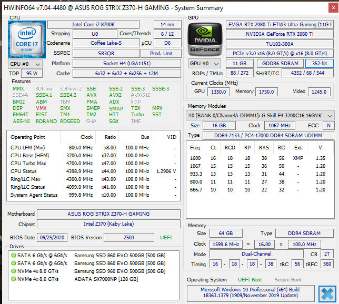Click the Intel Core i7 CPU logo
339x304 pixels.
[27, 39]
